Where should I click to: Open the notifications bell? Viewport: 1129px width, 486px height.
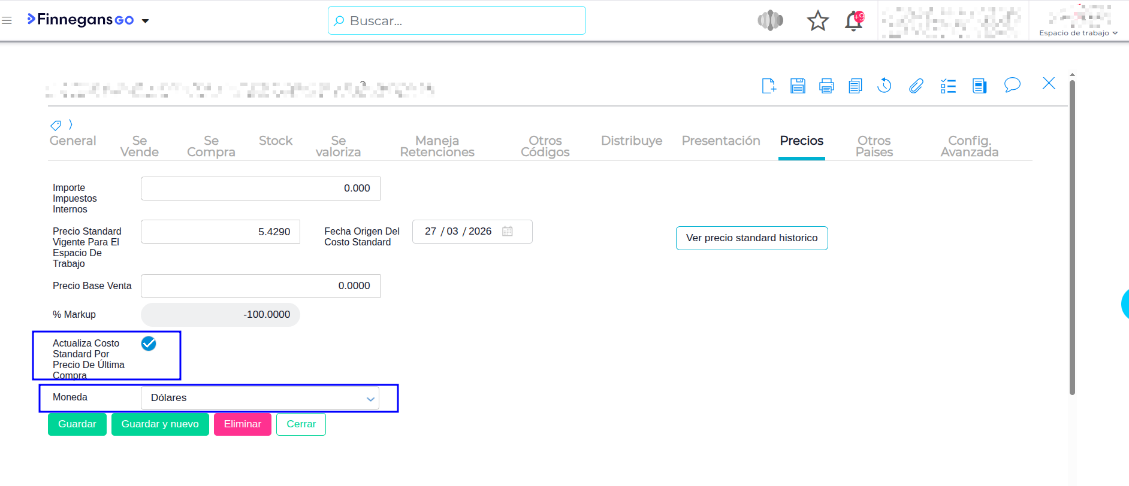(853, 22)
